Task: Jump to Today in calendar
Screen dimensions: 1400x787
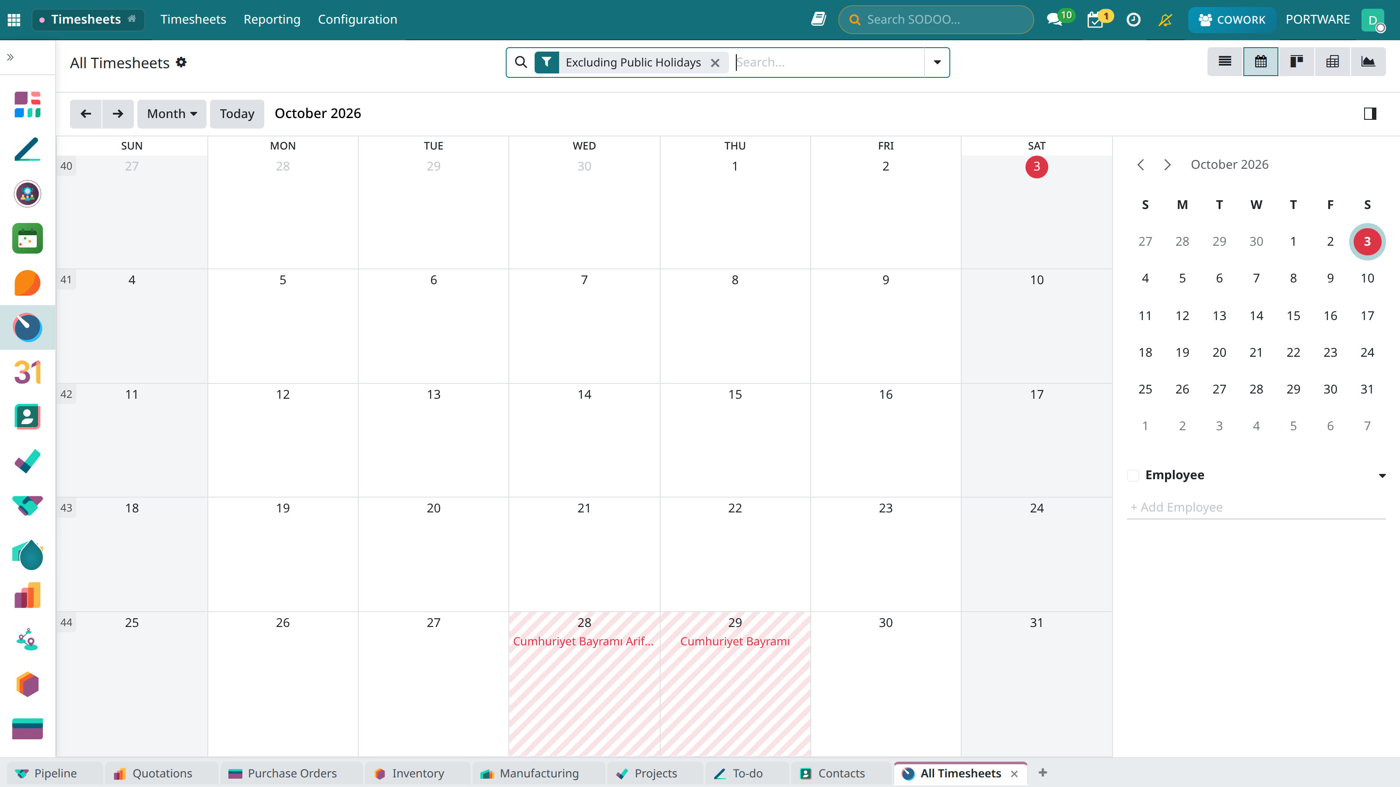Action: (x=237, y=114)
